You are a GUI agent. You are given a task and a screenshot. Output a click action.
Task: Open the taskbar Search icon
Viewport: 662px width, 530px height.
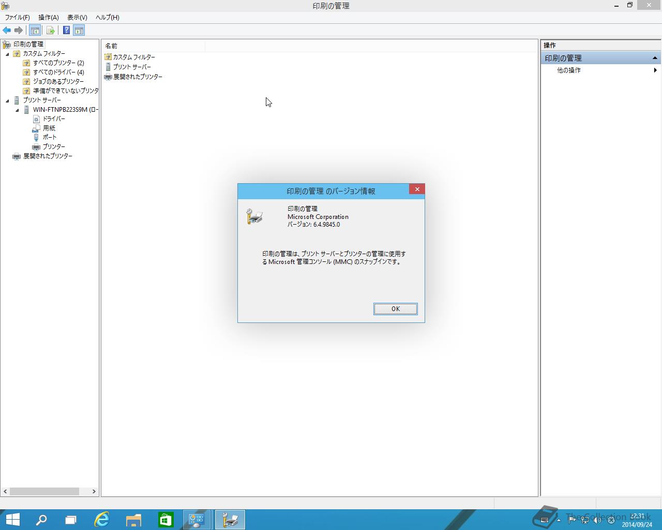tap(41, 520)
